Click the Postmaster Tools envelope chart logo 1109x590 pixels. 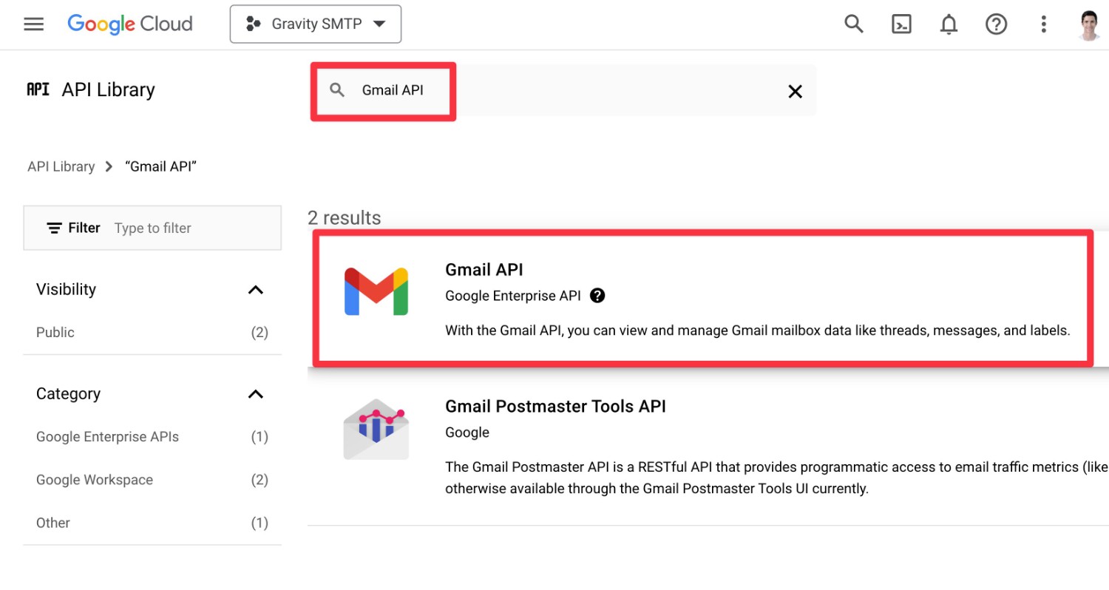coord(376,430)
